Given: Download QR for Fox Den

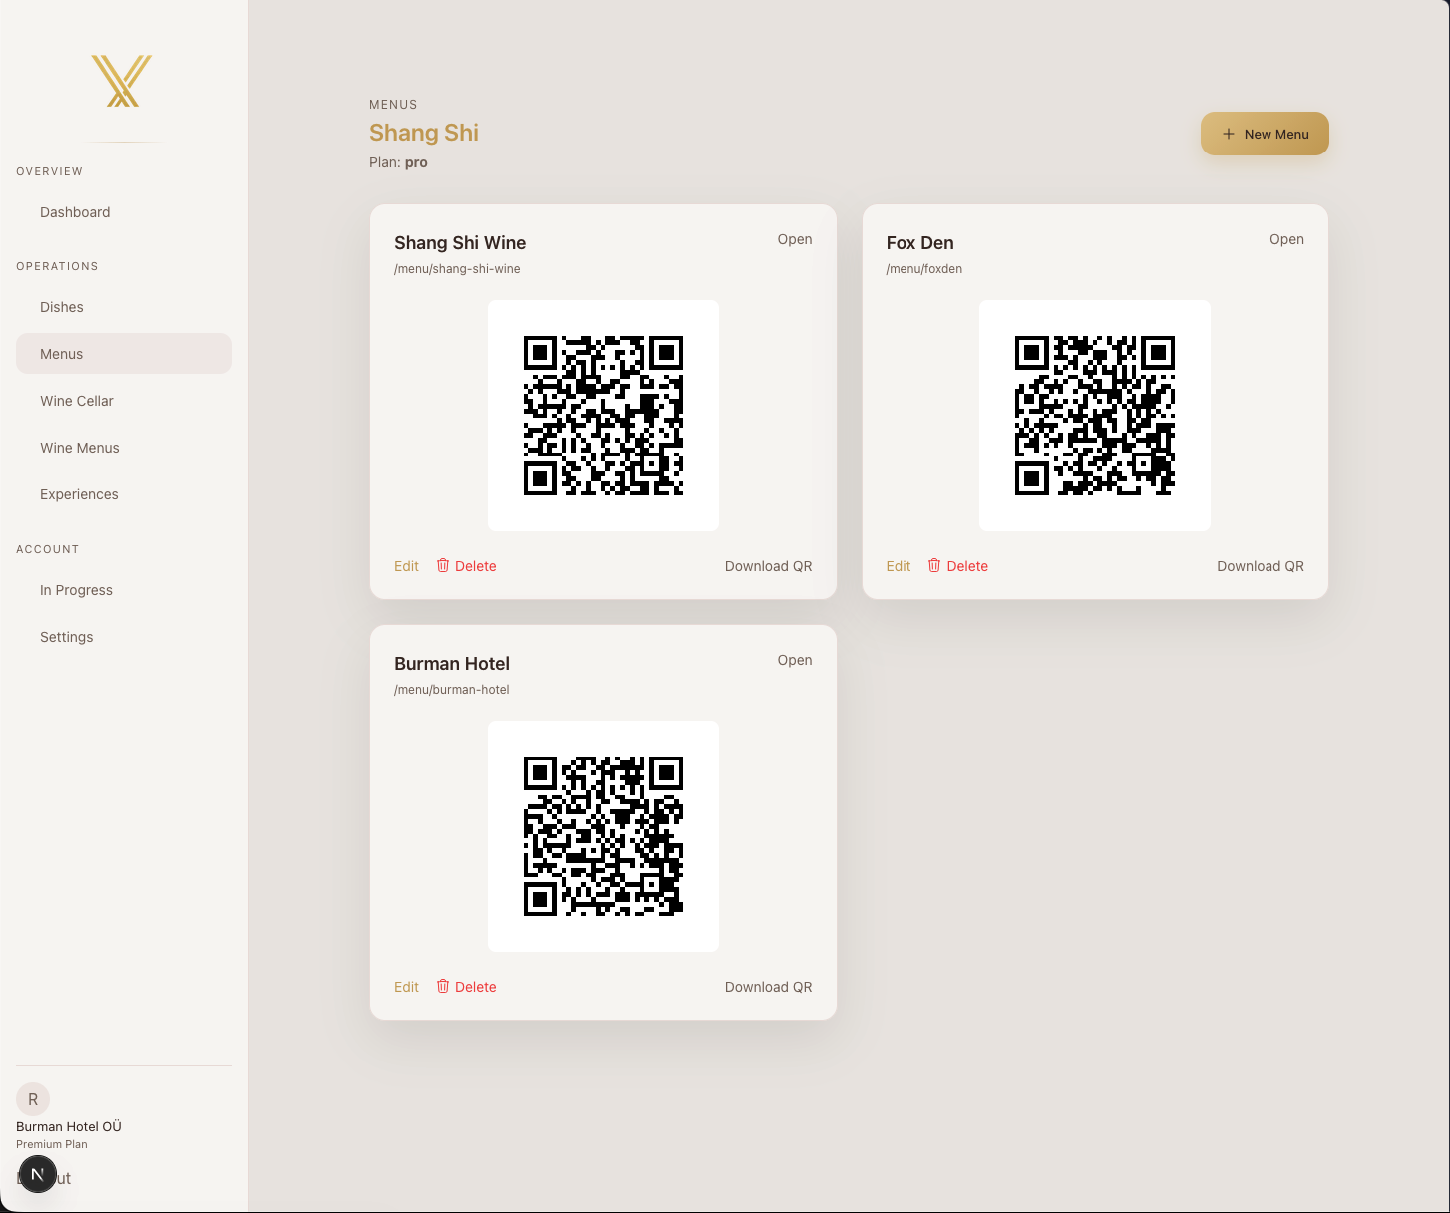Looking at the screenshot, I should coord(1261,566).
